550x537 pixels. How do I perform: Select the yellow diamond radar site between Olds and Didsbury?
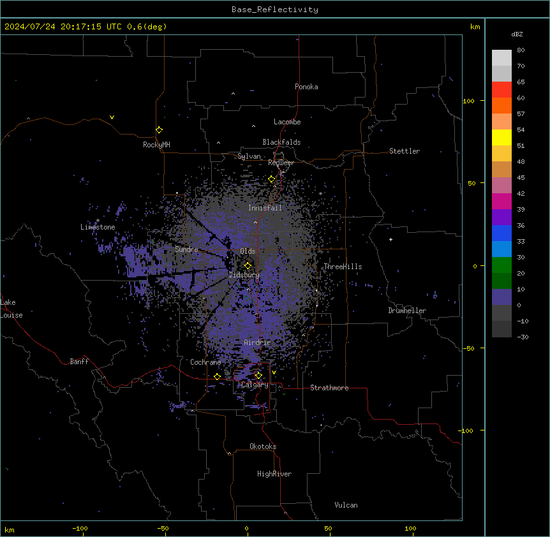pos(248,266)
